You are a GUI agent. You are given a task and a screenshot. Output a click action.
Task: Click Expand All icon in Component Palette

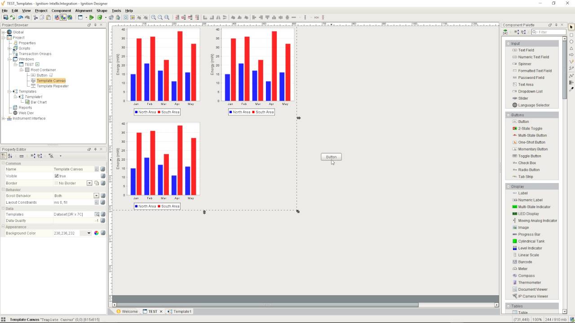pyautogui.click(x=517, y=32)
